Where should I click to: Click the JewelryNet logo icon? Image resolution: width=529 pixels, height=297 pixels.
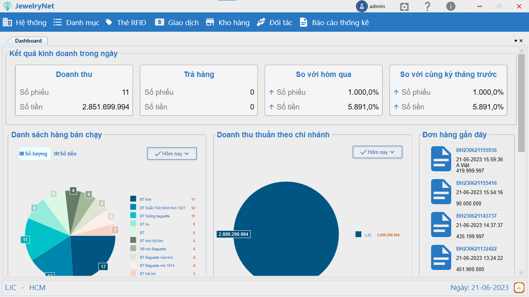[7, 6]
